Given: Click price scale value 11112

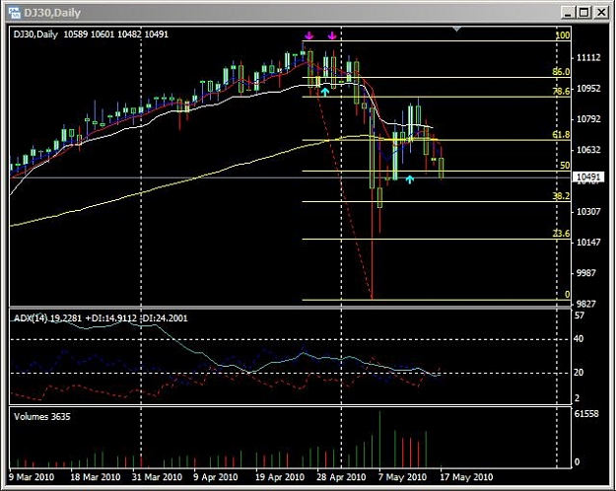Looking at the screenshot, I should pyautogui.click(x=588, y=58).
